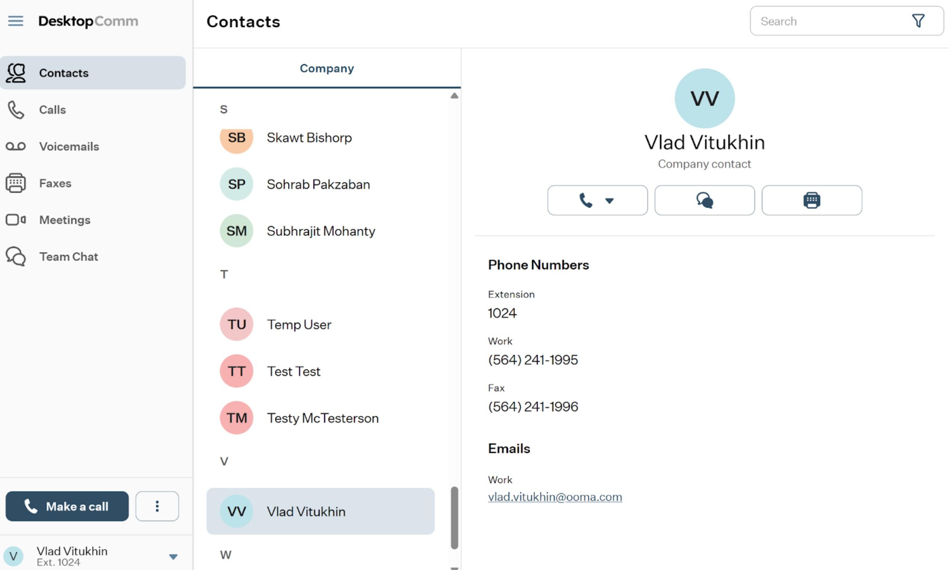
Task: Click the Make a call button
Action: (x=67, y=506)
